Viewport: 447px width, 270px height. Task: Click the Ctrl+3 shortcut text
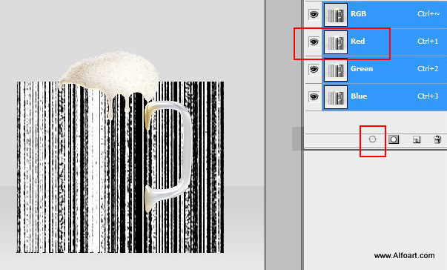click(428, 96)
